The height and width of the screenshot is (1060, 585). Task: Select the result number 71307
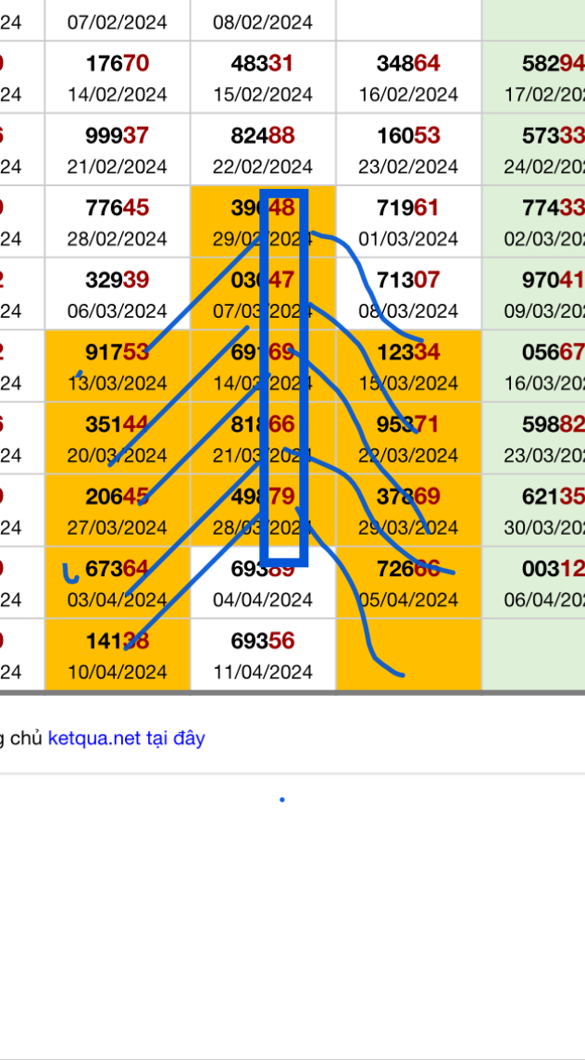[409, 280]
